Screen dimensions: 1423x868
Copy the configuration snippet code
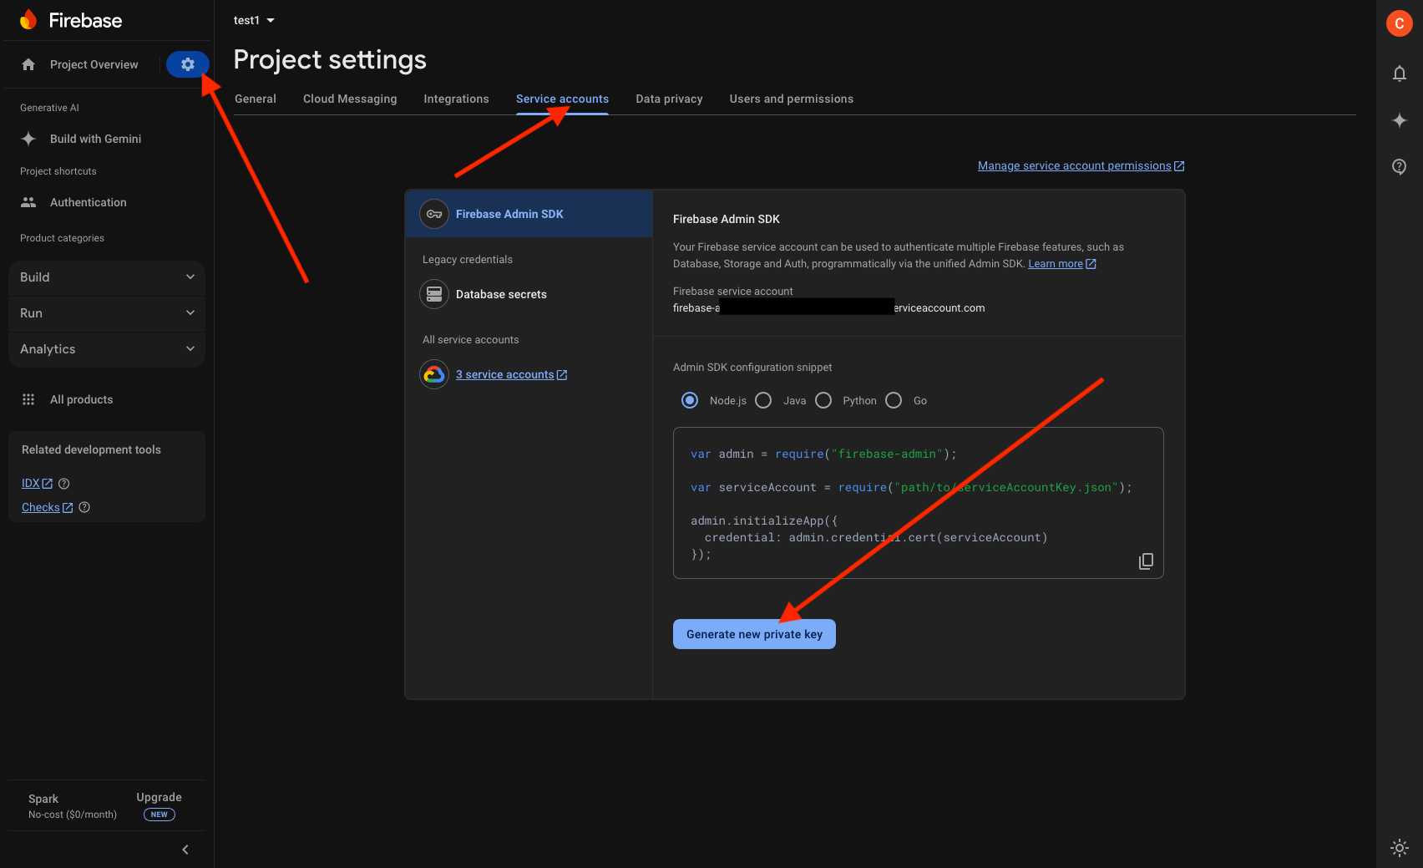coord(1146,561)
